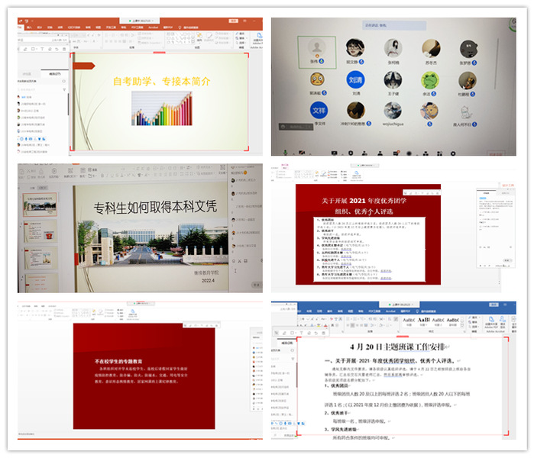Screen dimensions: 534x458
Task: Open 苏长杰's participant profile picture
Action: coord(429,47)
